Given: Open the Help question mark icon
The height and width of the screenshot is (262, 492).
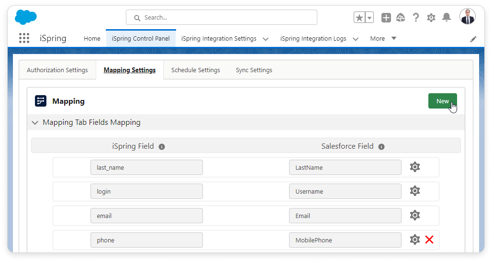Looking at the screenshot, I should (416, 18).
